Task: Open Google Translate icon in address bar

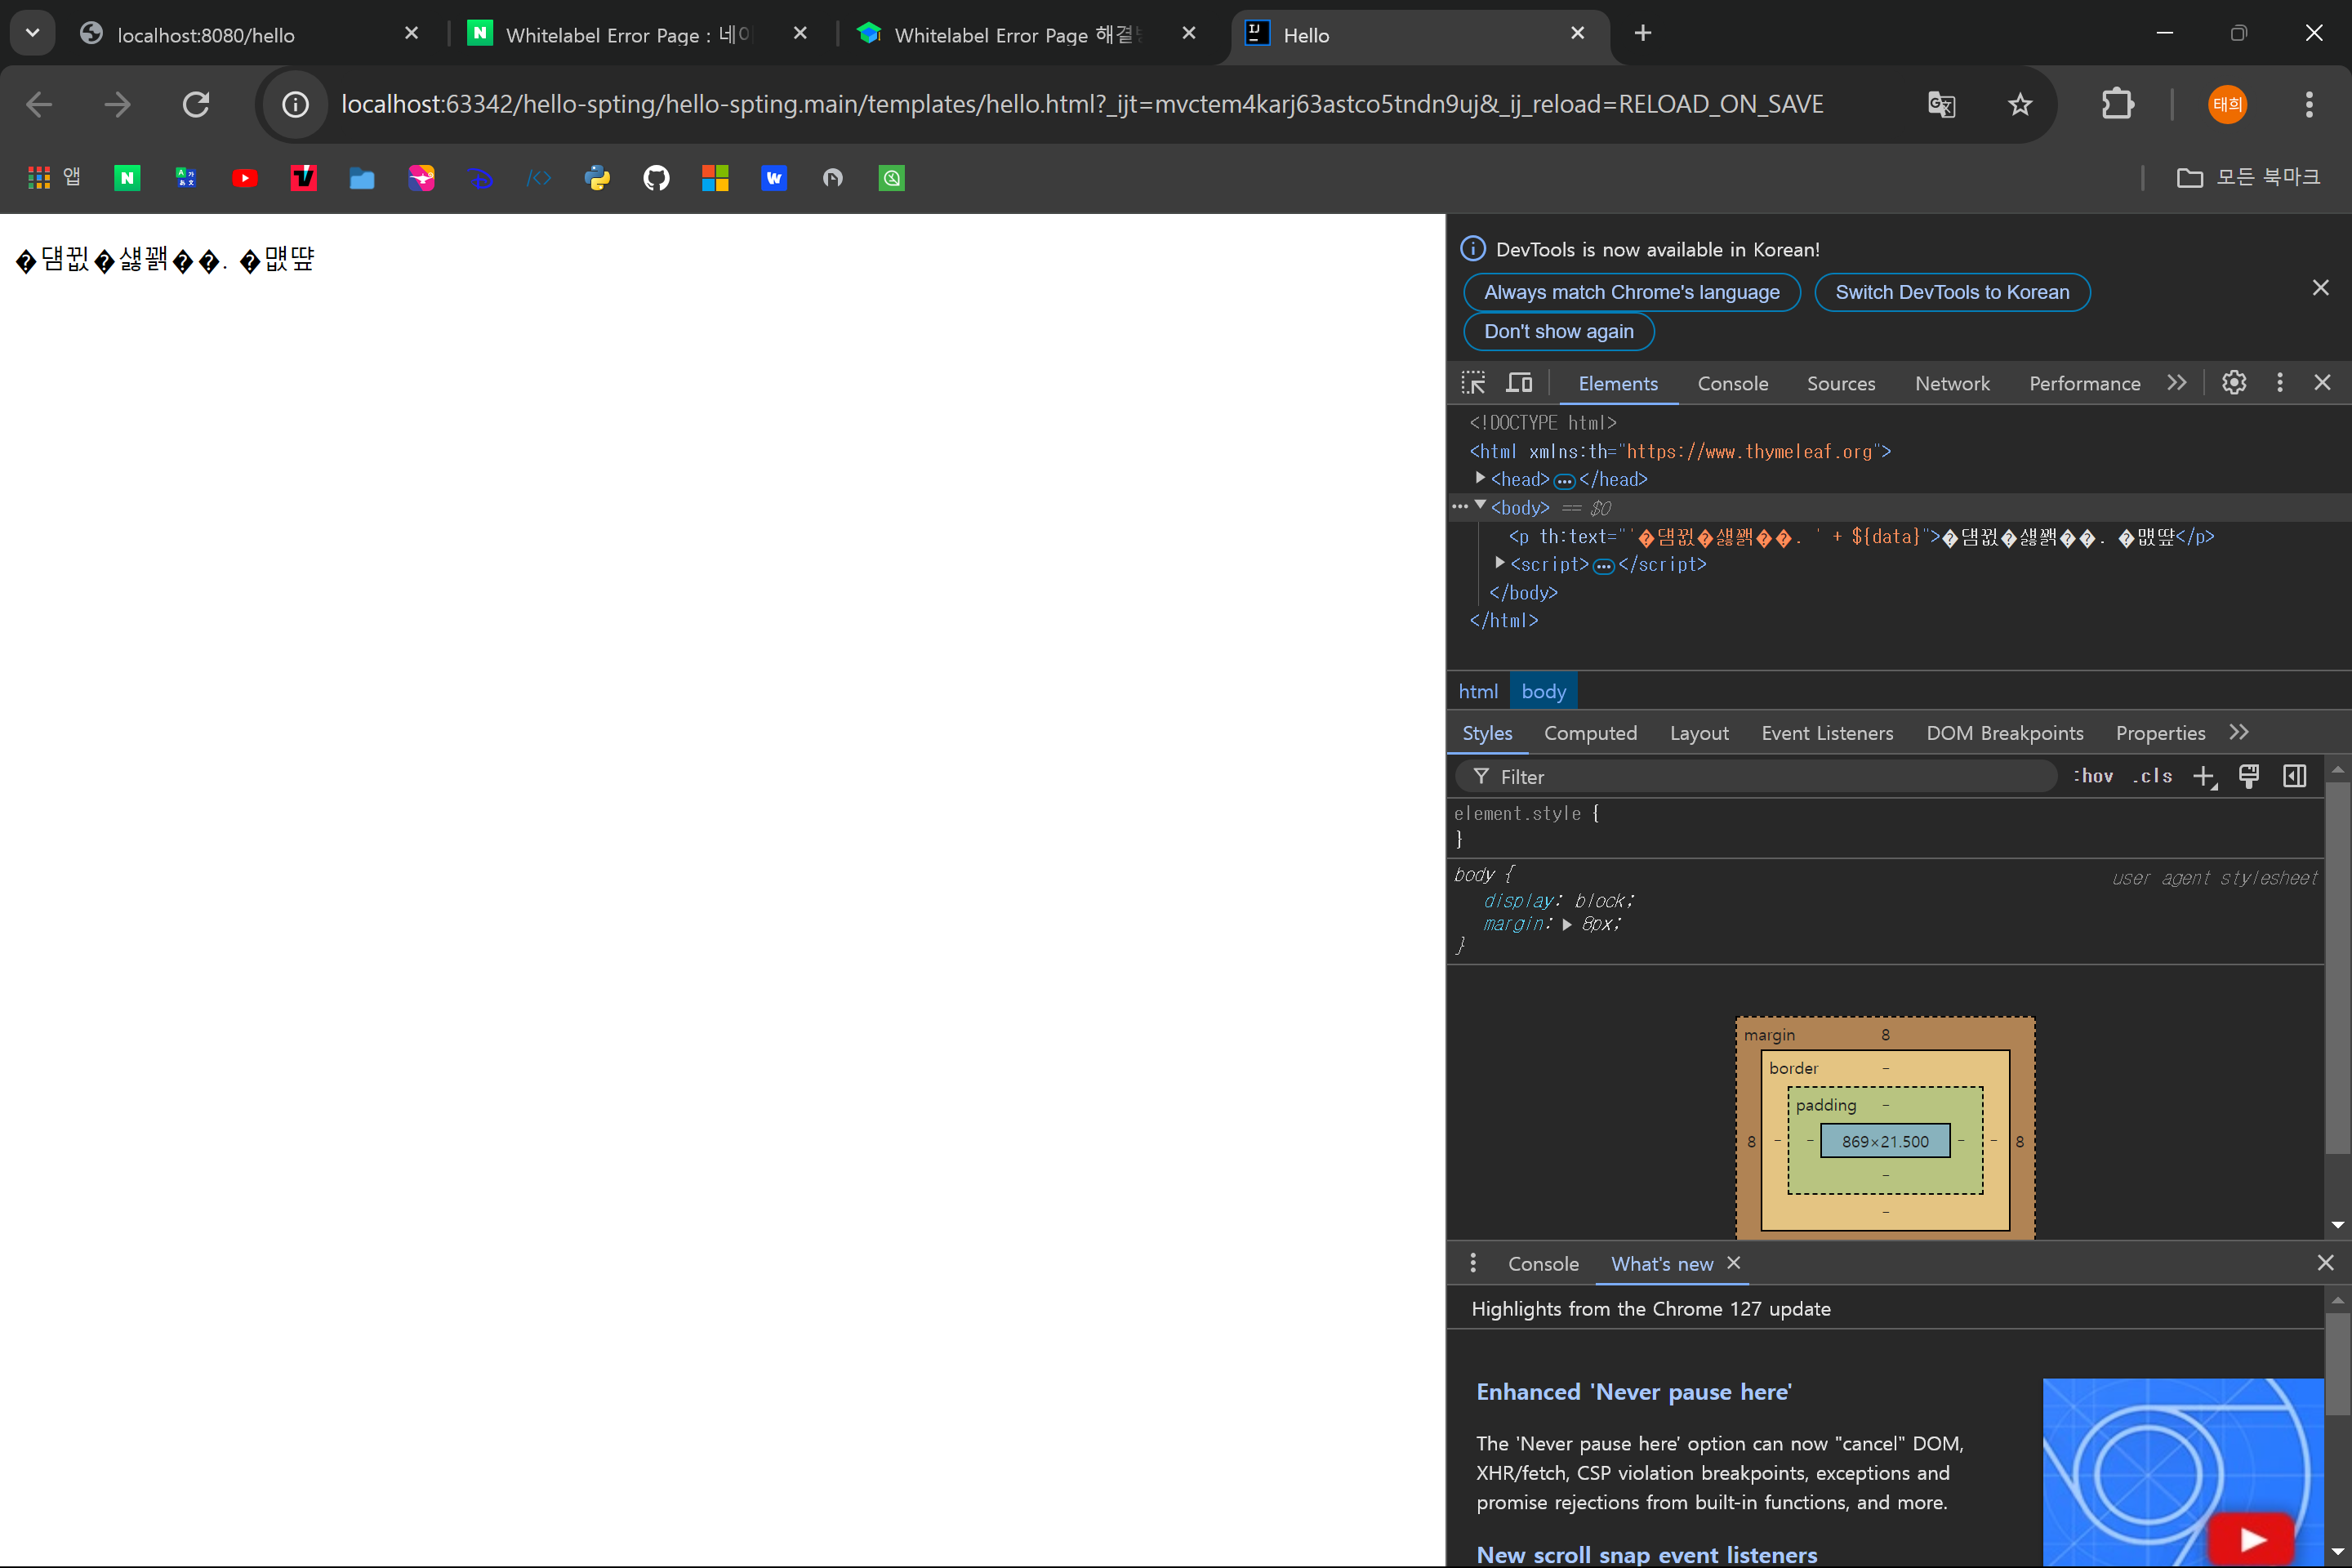Action: 1941,104
